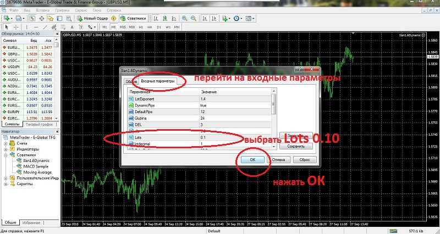Select the trendline drawing tool

(x=45, y=26)
